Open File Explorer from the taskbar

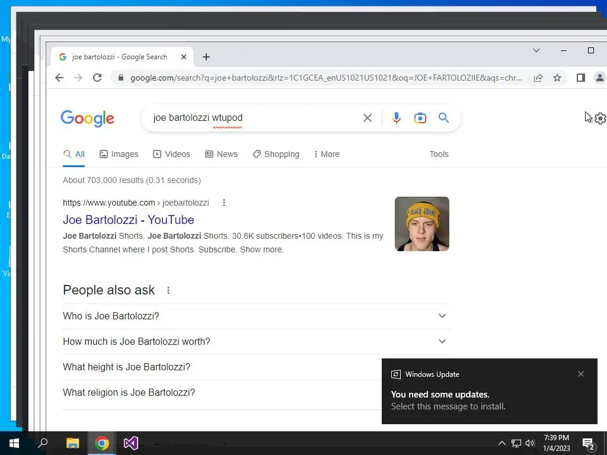(72, 443)
